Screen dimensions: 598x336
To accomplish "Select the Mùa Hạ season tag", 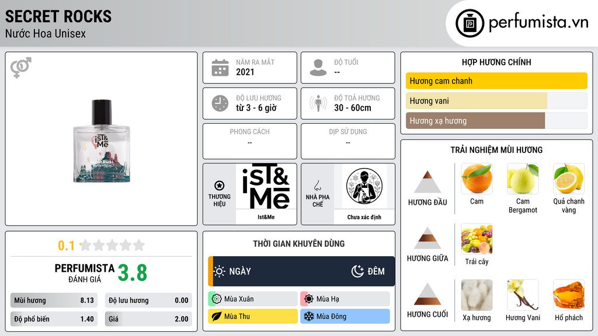I will (345, 299).
